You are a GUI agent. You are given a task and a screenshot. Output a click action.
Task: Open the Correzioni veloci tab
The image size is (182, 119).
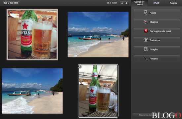pos(139,3)
